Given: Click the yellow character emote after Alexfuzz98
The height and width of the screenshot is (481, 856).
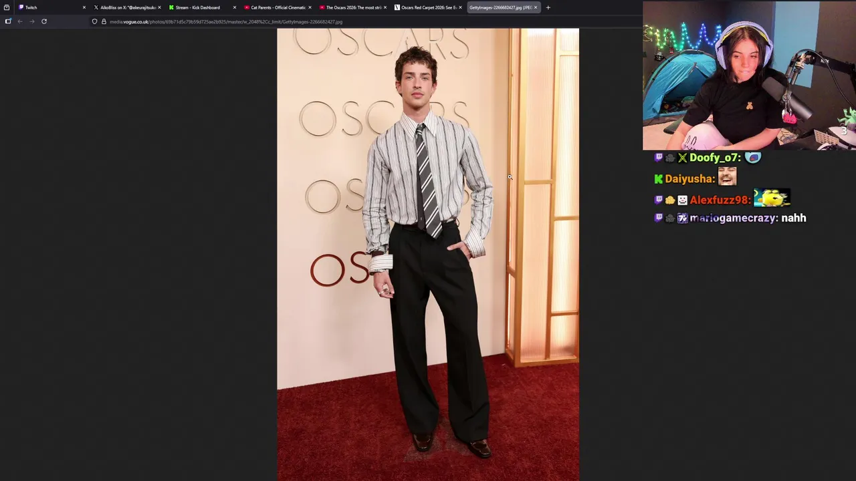Looking at the screenshot, I should pyautogui.click(x=772, y=198).
